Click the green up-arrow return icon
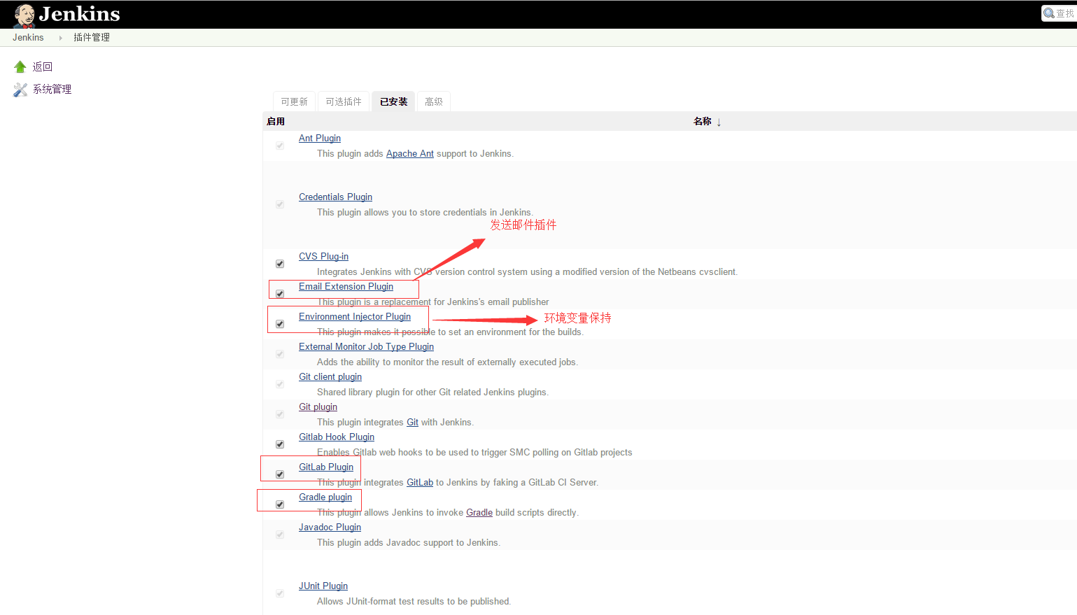 20,66
